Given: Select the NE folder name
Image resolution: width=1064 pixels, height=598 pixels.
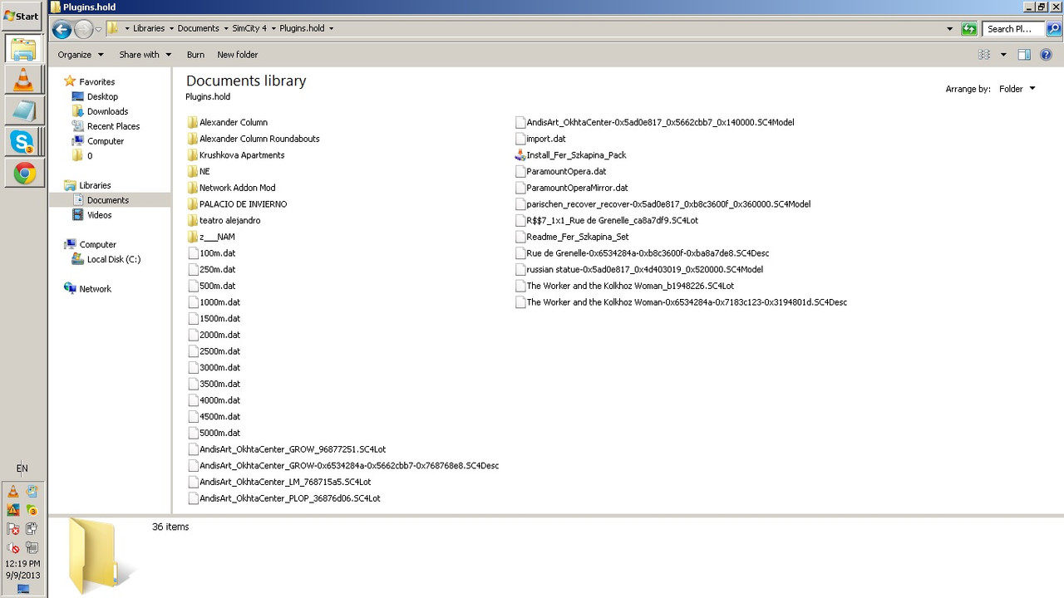Looking at the screenshot, I should (x=204, y=172).
